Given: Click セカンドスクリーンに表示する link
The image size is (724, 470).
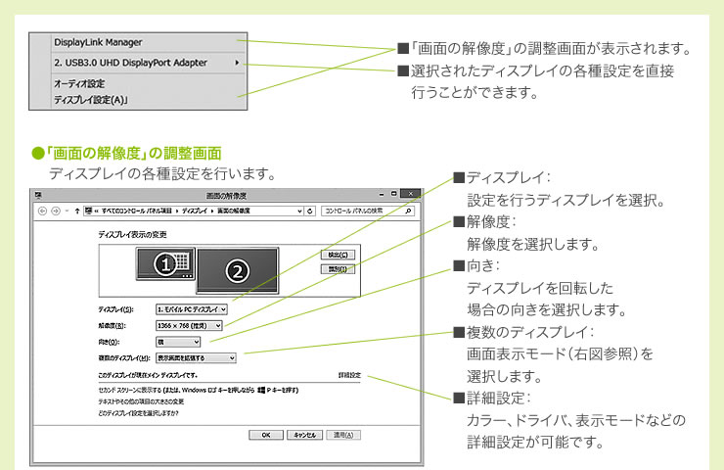Looking at the screenshot, I should (x=198, y=390).
